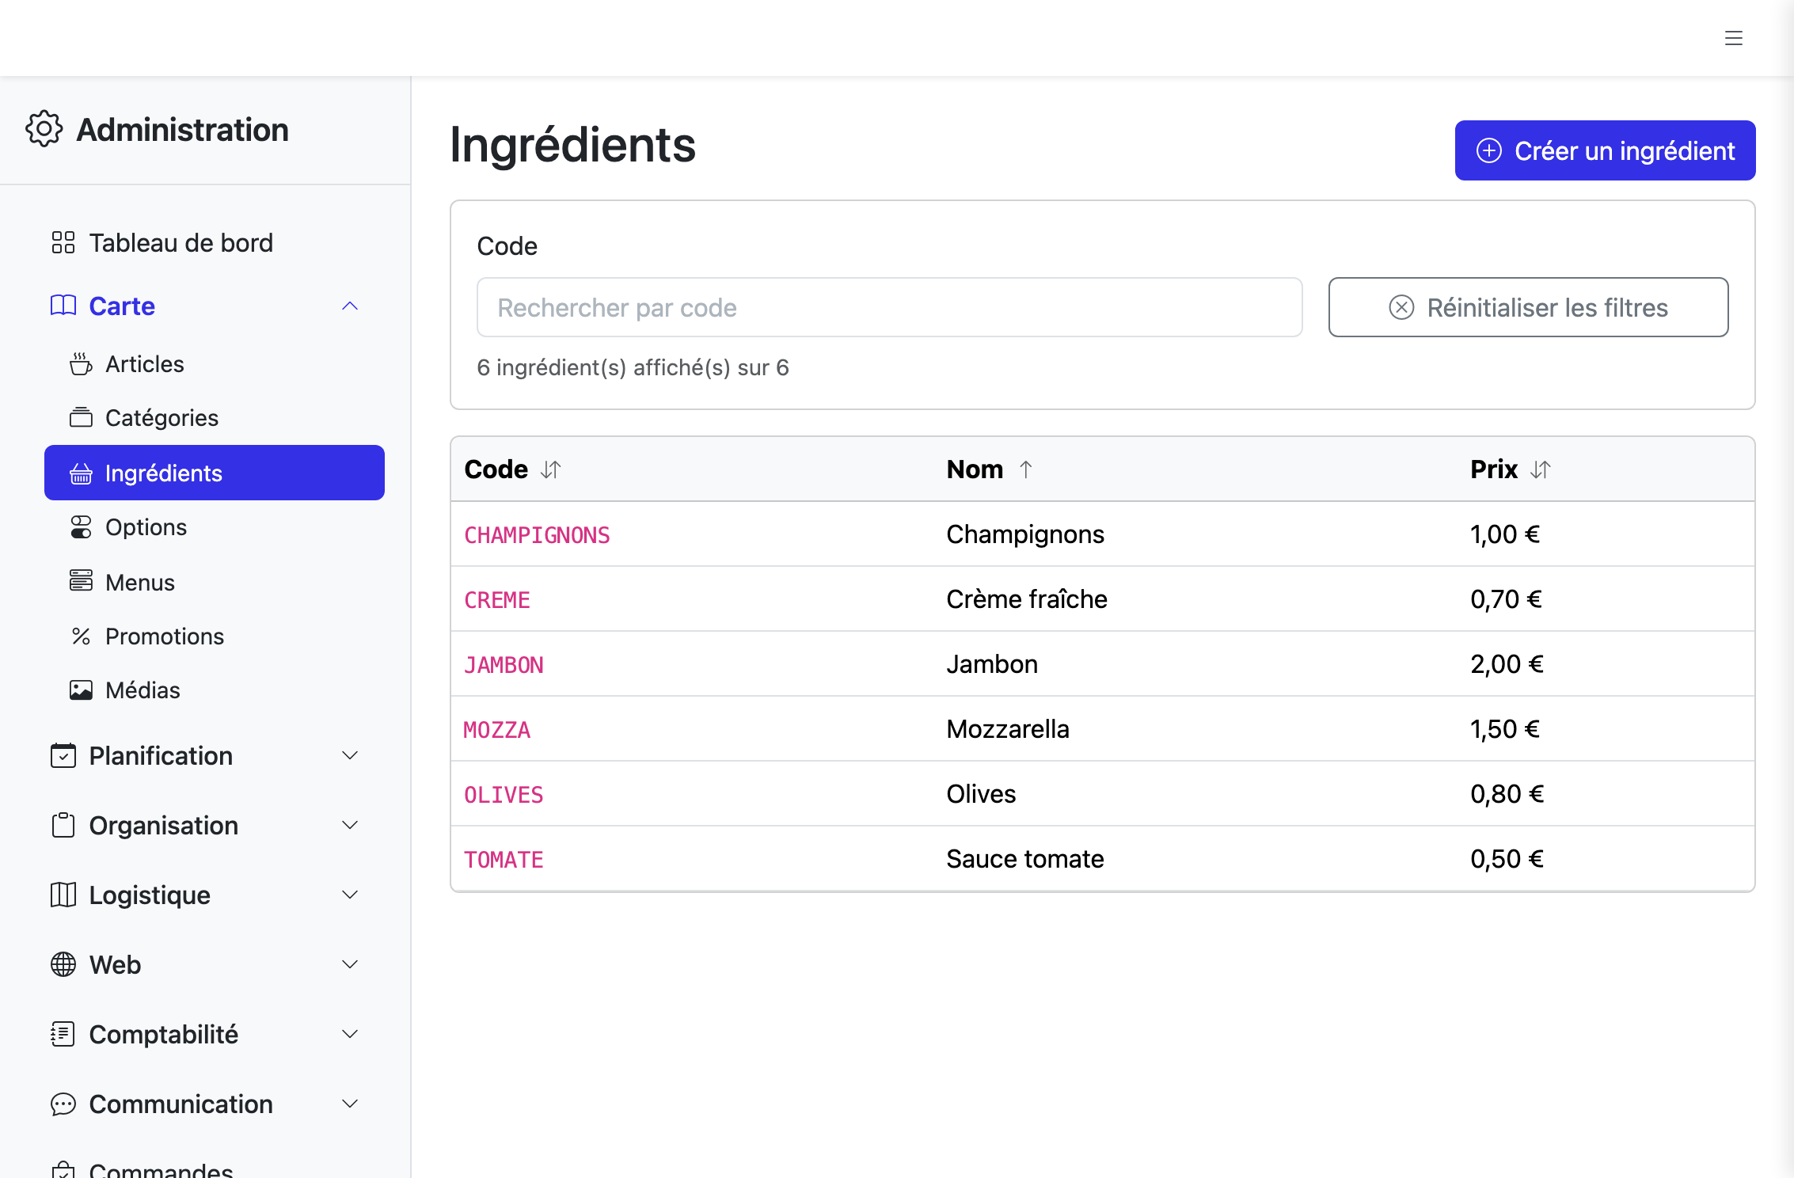Click the Administration gear icon
Screen dimensions: 1794x1178
[x=44, y=129]
